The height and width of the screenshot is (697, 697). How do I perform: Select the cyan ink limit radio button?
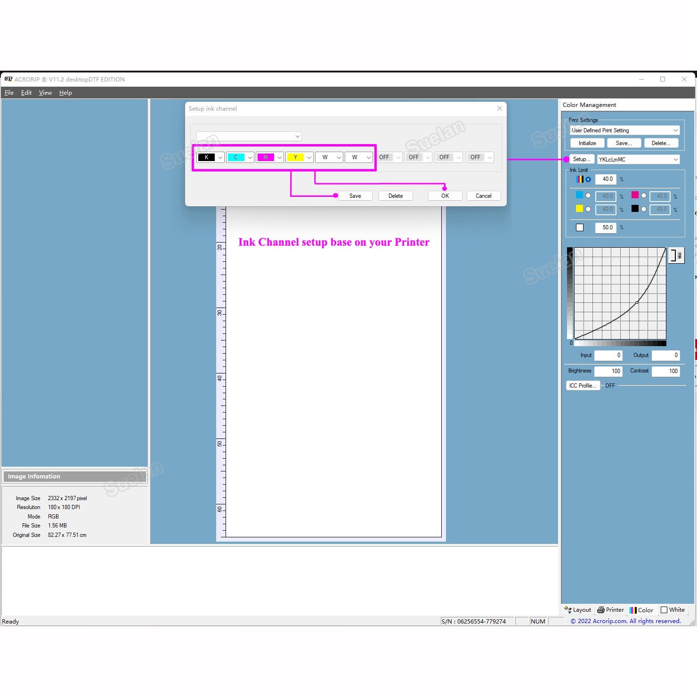click(x=588, y=196)
